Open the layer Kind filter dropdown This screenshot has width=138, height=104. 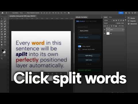108,21
